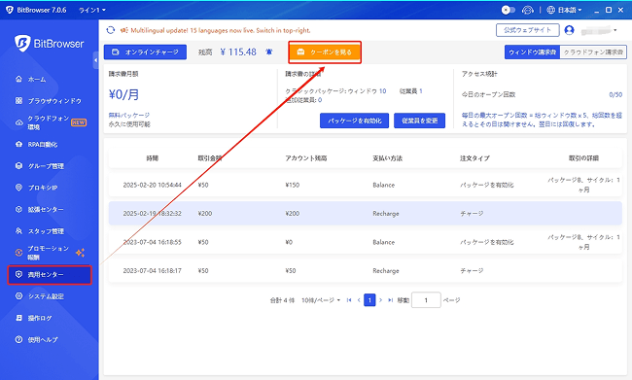The image size is (632, 380).
Task: Open スタッフ管理 sidebar item
Action: click(46, 231)
